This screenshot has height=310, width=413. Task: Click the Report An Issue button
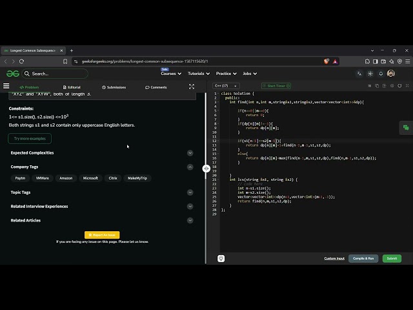click(x=102, y=235)
